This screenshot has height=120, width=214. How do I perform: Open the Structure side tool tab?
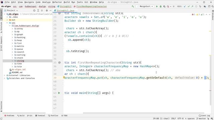[x=1, y=27]
